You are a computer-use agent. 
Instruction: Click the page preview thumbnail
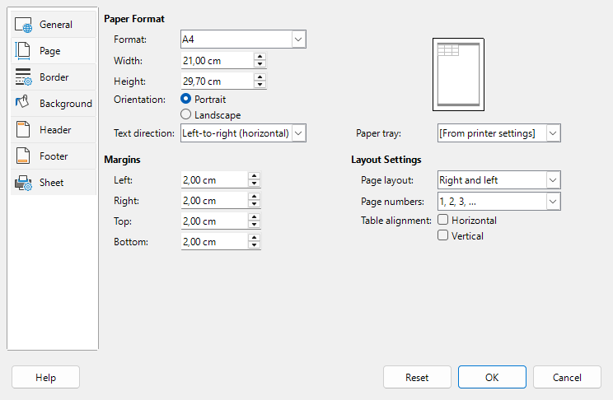458,75
